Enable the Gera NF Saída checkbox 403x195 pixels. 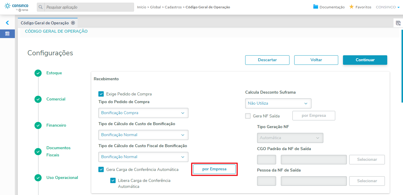(x=248, y=116)
